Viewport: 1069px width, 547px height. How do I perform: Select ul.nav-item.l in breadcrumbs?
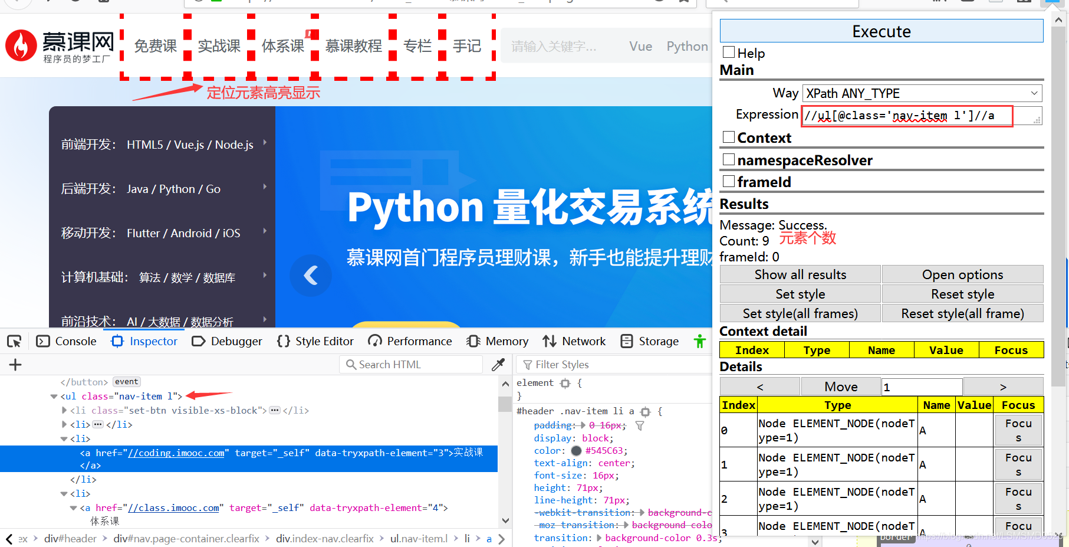click(x=419, y=539)
